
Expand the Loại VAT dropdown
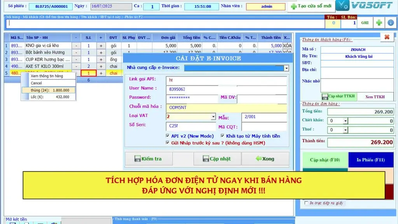pyautogui.click(x=213, y=117)
